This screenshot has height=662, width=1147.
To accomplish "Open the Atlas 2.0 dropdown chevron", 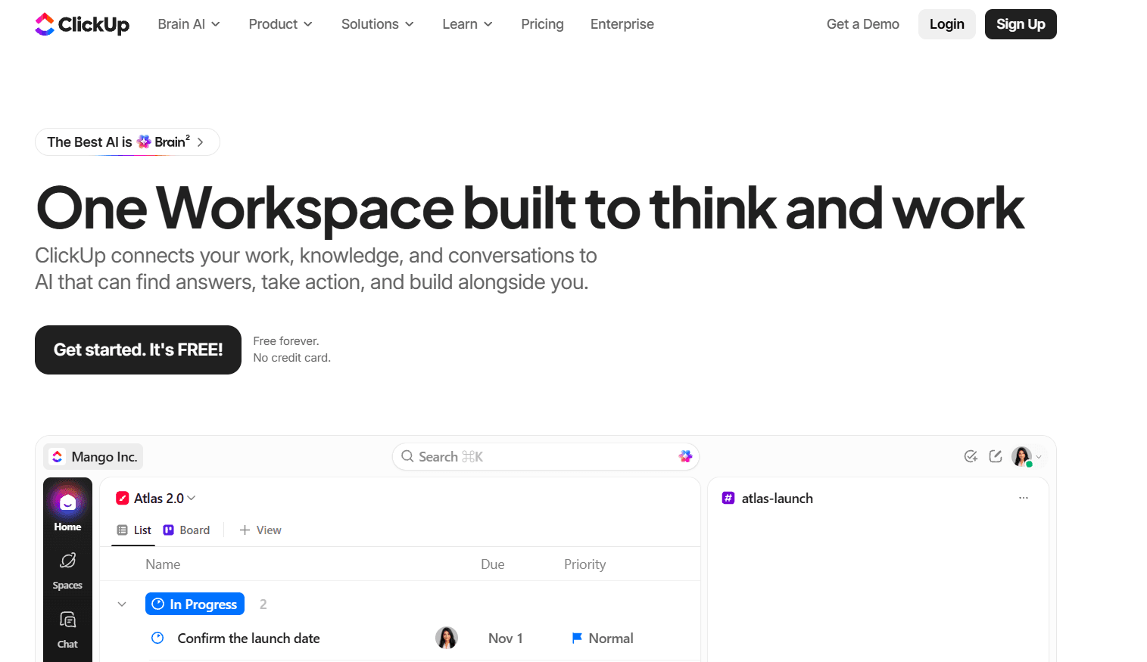I will click(192, 498).
